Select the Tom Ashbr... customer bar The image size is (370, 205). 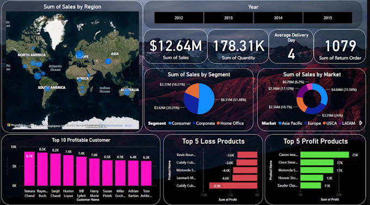(x=146, y=173)
